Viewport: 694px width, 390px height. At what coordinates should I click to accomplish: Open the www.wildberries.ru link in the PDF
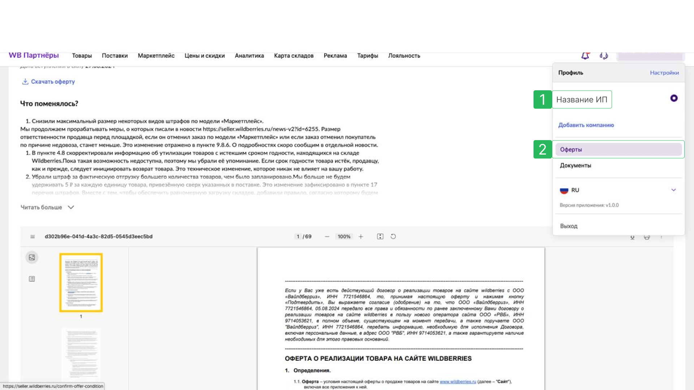[458, 381]
